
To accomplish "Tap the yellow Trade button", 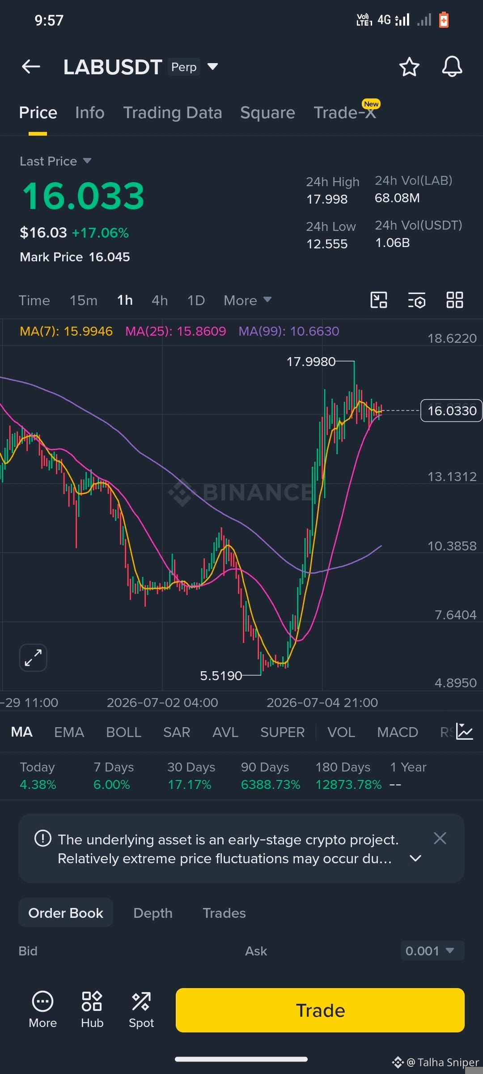I will pyautogui.click(x=320, y=1010).
